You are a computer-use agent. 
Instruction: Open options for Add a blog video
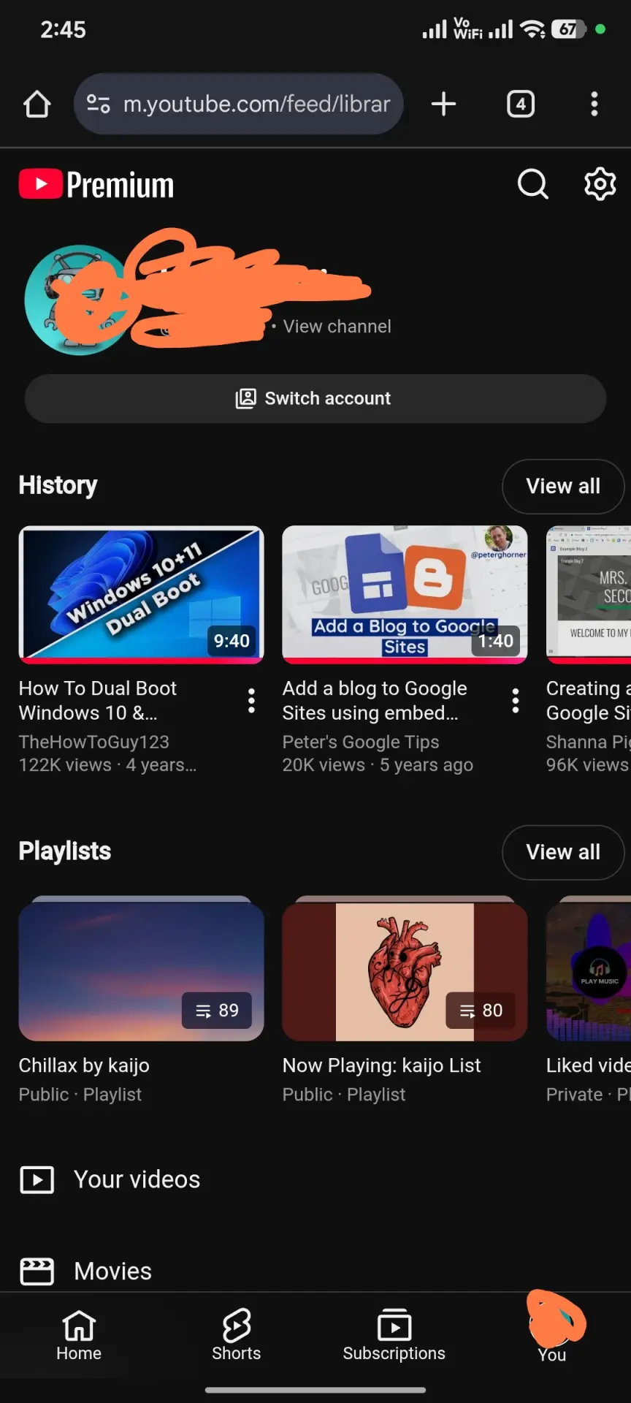[x=516, y=701]
